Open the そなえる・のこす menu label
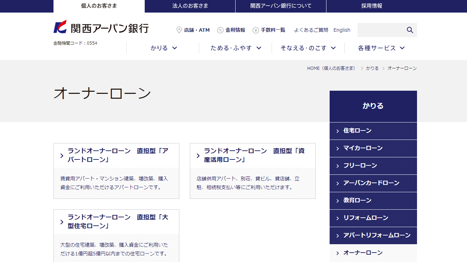Viewport: 467px width, 262px height. (x=303, y=48)
